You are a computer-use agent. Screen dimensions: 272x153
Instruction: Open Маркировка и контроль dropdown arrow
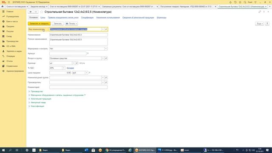pos(106,49)
